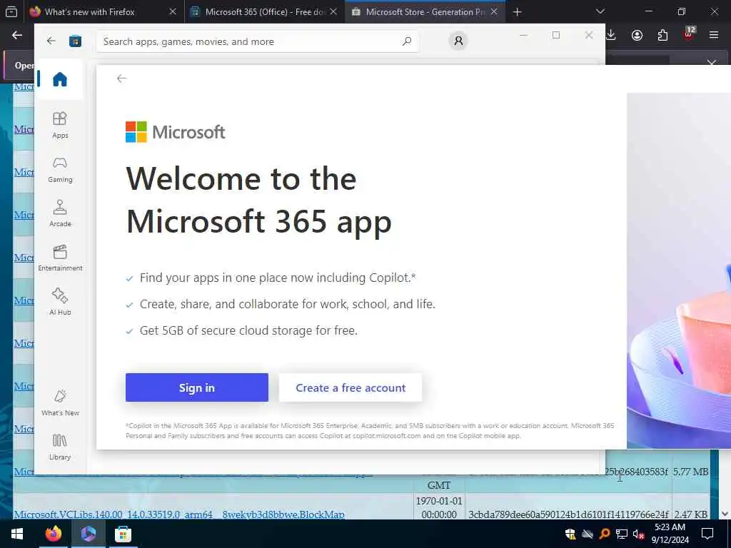
Task: Open Firefox extensions puzzle icon
Action: pos(662,35)
